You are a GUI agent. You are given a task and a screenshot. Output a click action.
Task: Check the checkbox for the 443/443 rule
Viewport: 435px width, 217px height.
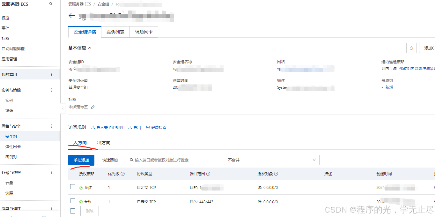tap(73, 202)
